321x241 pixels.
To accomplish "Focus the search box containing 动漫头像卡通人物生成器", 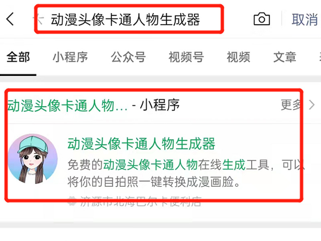I will click(x=129, y=19).
